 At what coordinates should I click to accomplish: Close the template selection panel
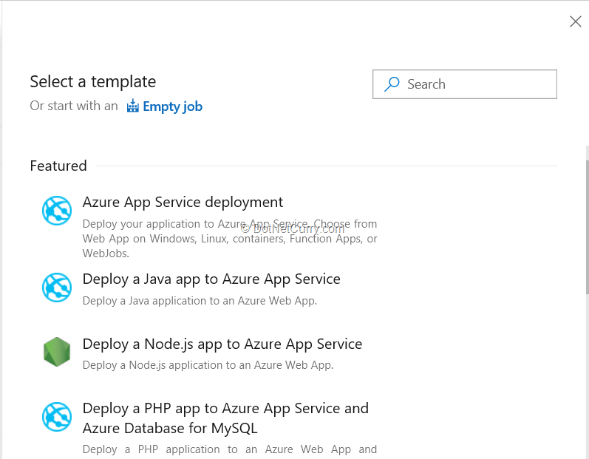576,21
